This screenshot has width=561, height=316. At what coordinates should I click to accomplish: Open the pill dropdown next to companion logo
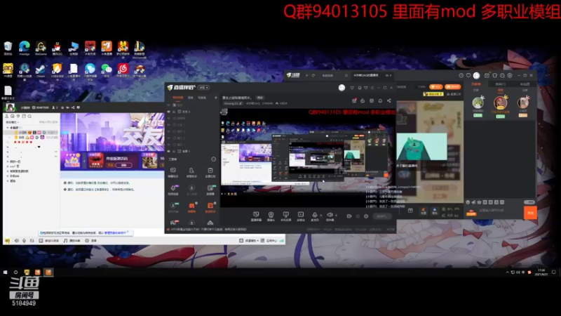pyautogui.click(x=203, y=87)
